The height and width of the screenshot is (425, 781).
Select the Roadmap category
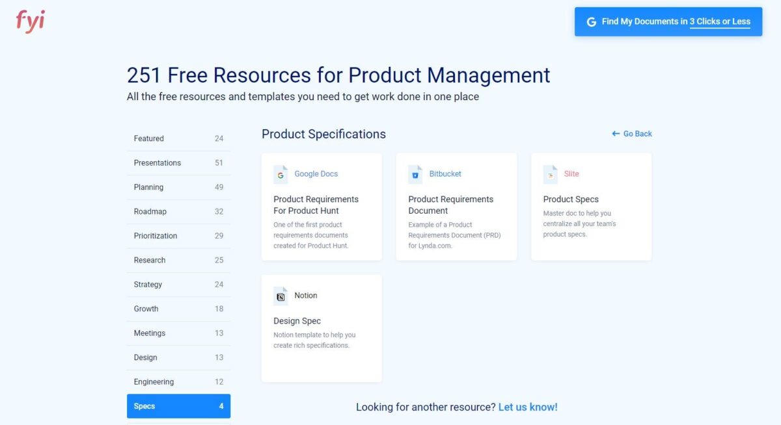tap(178, 212)
